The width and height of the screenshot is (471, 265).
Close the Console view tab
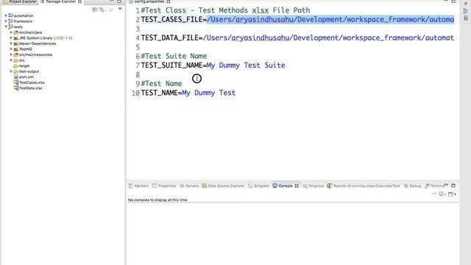[297, 185]
